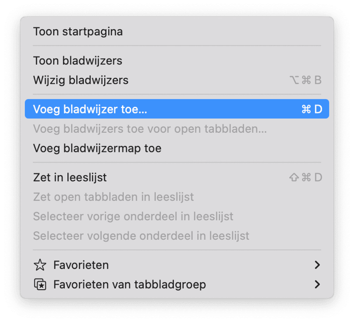This screenshot has height=322, width=354.
Task: Open Wijzig bladwijzers
Action: (x=177, y=80)
